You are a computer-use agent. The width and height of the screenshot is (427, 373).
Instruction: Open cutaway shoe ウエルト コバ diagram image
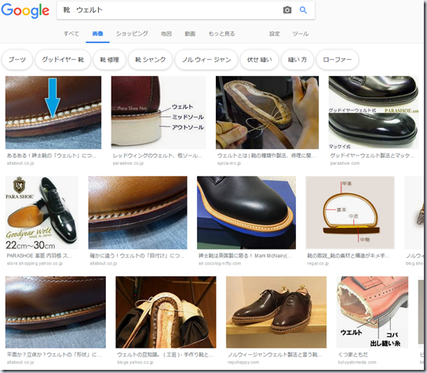372,313
